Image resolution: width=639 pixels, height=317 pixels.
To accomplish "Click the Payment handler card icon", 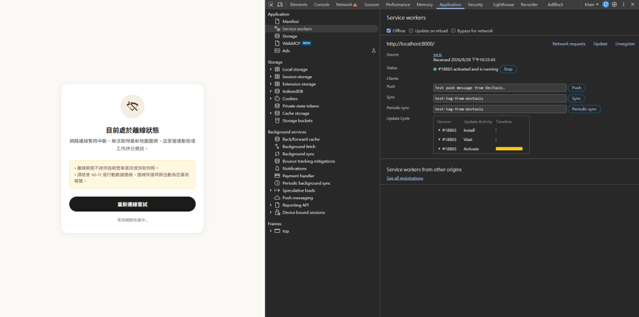I will click(x=278, y=176).
